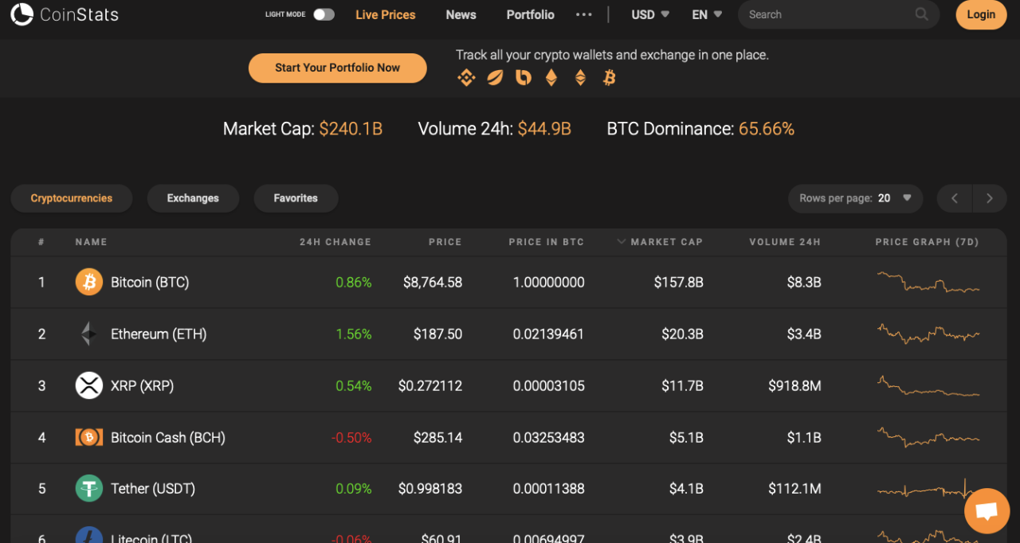Open the News section
The width and height of the screenshot is (1020, 543).
pyautogui.click(x=461, y=14)
